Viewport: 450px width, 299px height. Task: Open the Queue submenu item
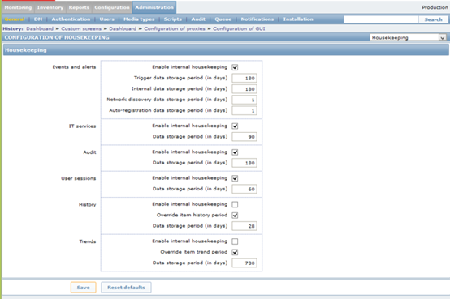pyautogui.click(x=223, y=19)
